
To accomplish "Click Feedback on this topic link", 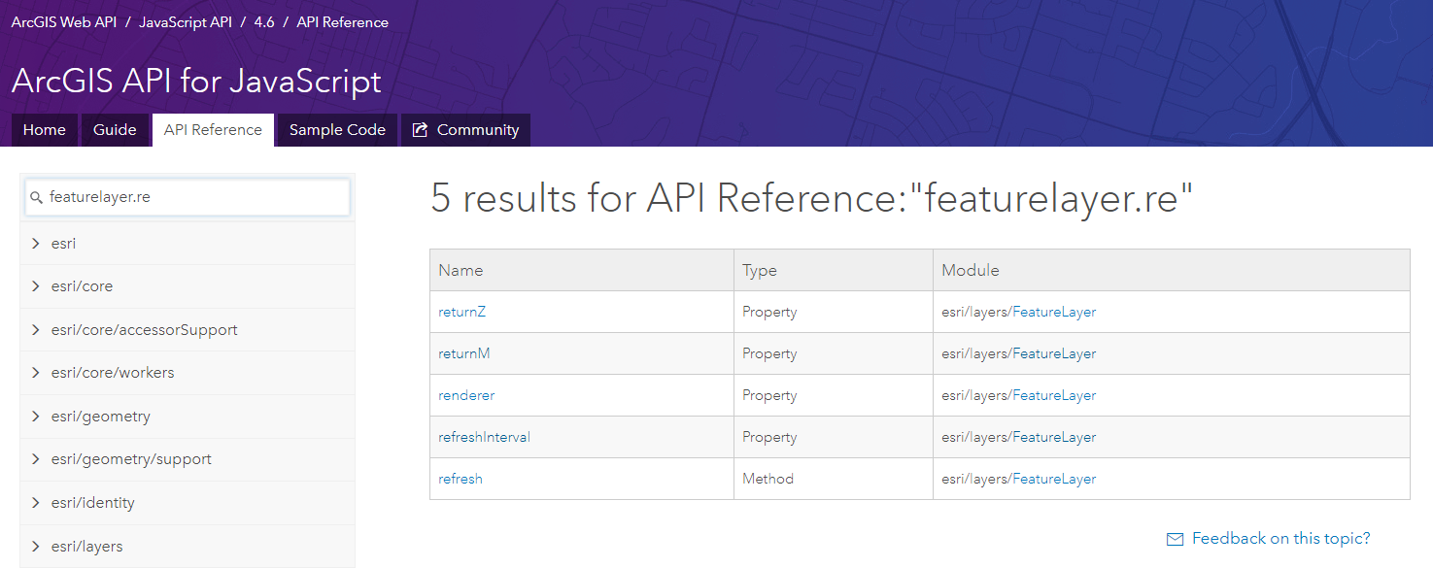I will point(1280,539).
